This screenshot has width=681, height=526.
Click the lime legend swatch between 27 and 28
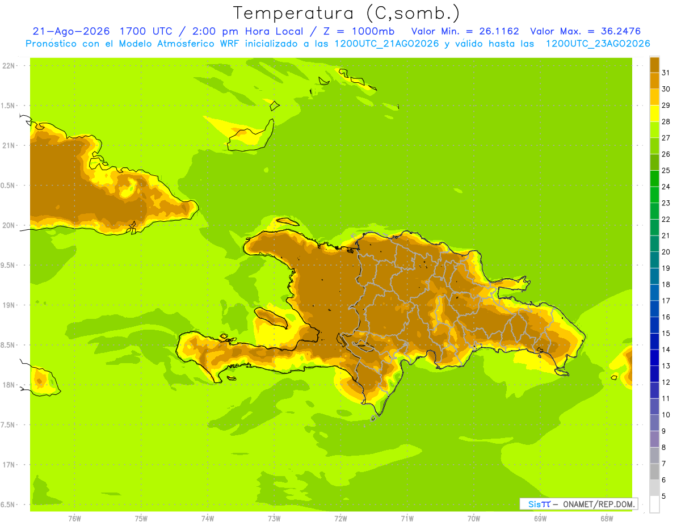[654, 129]
